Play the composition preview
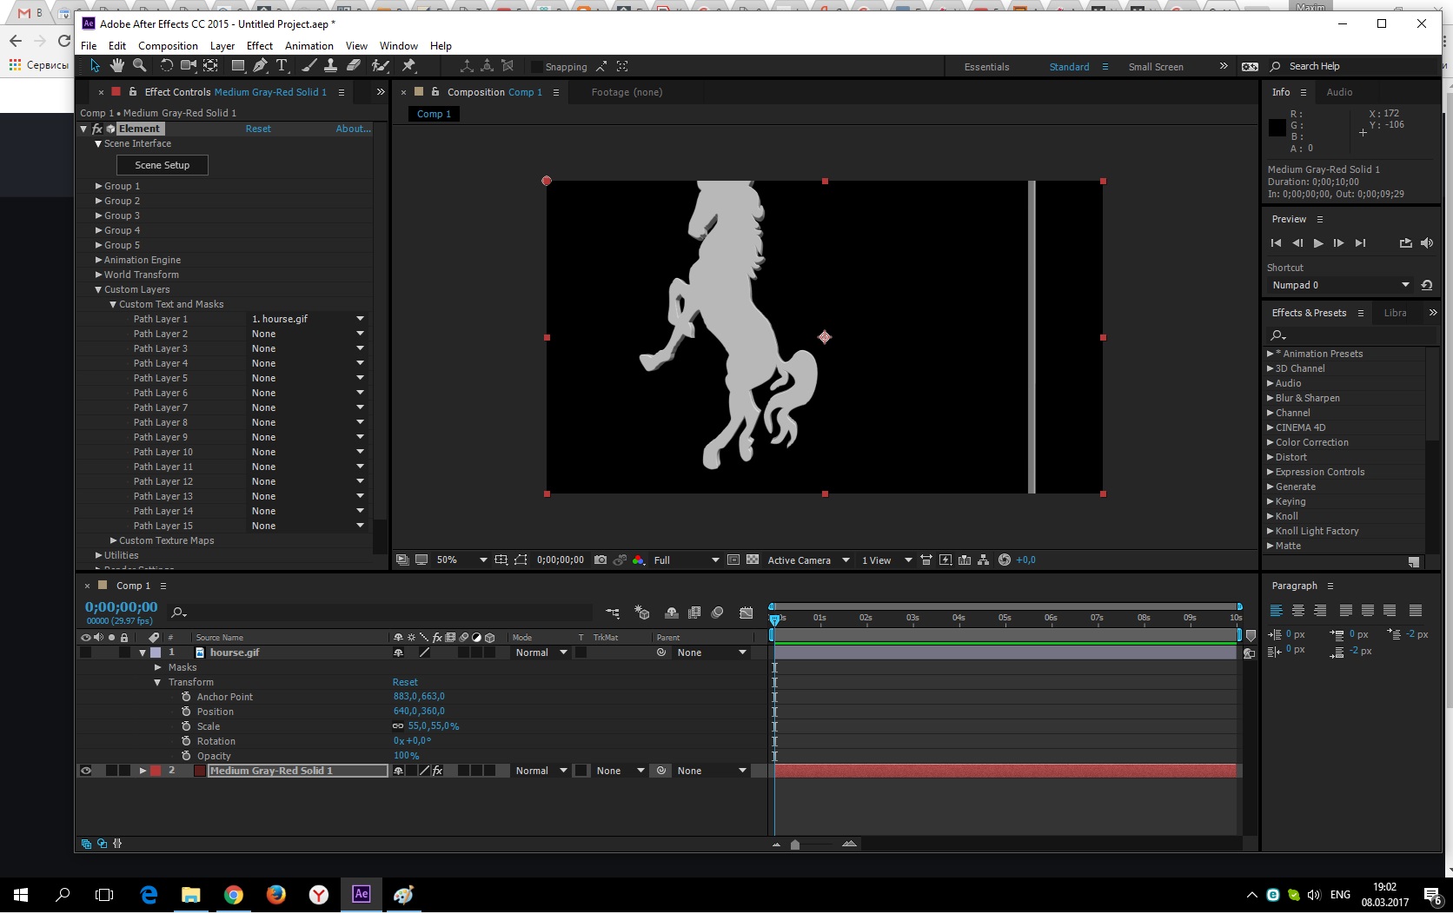Screen dimensions: 1453x914 point(1318,243)
